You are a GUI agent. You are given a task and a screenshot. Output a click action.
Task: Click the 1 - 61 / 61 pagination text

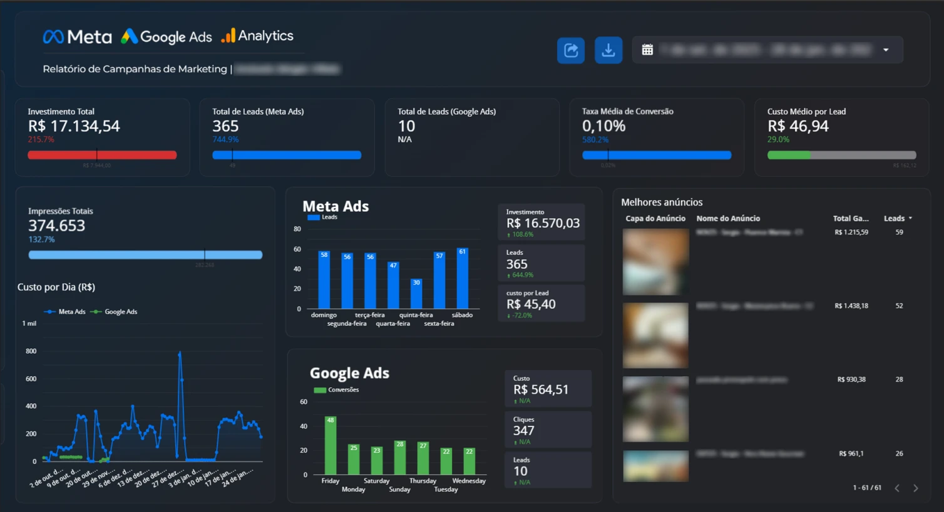tap(867, 488)
